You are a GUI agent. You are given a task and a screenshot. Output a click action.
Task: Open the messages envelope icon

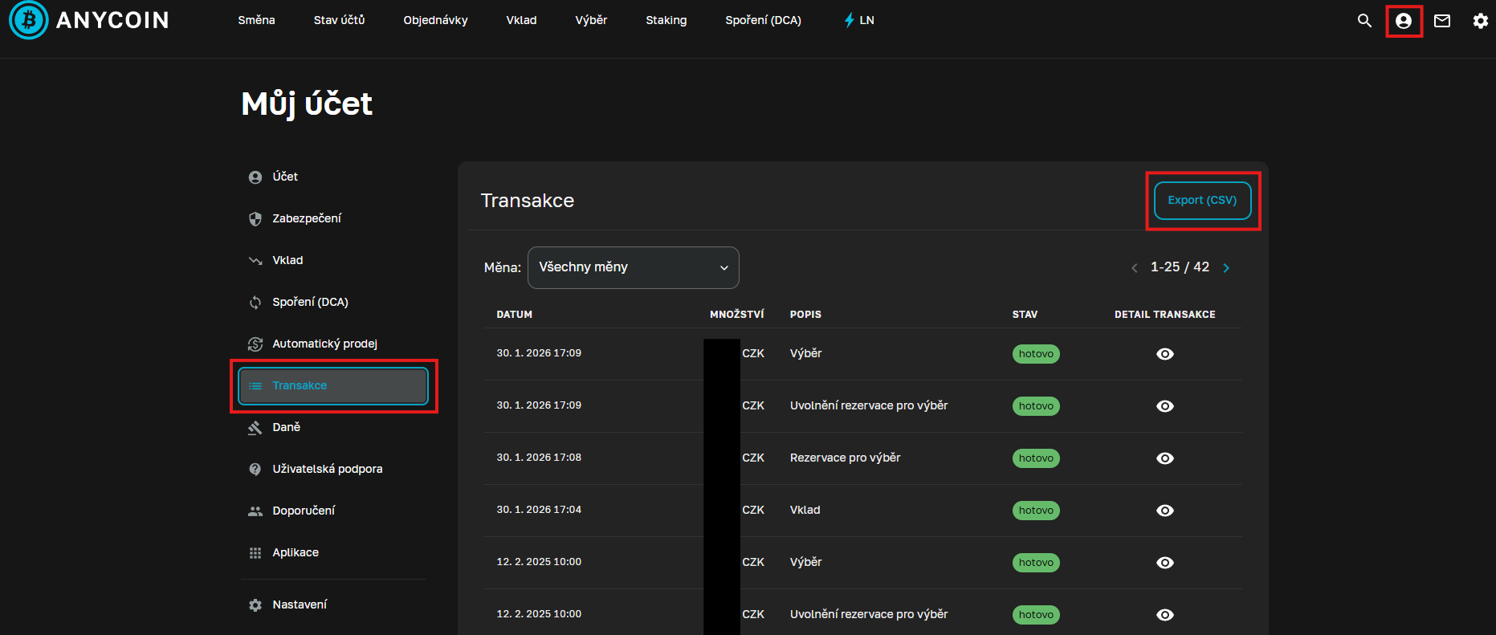tap(1442, 21)
